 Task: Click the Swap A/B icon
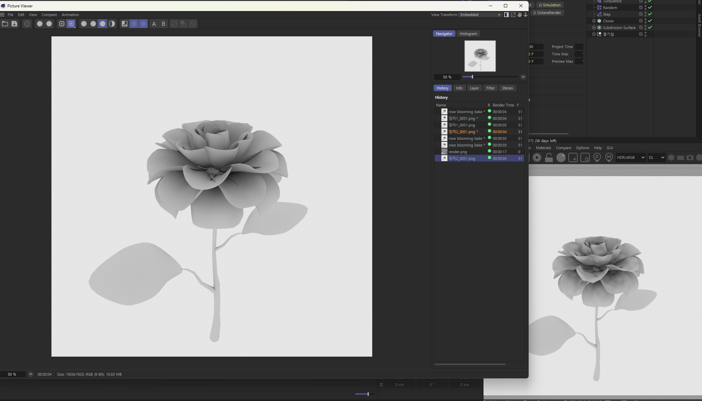pyautogui.click(x=174, y=24)
